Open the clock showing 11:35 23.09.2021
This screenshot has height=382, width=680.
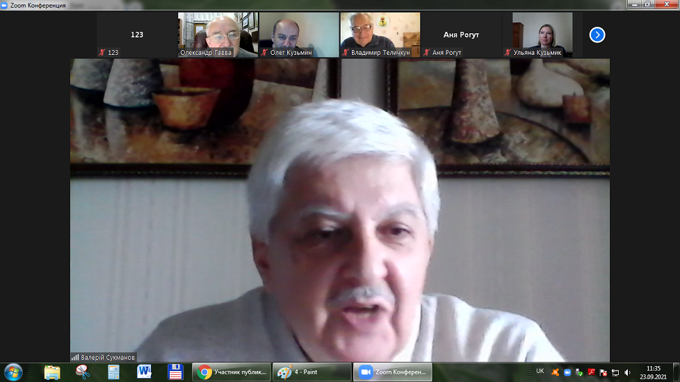coord(653,372)
